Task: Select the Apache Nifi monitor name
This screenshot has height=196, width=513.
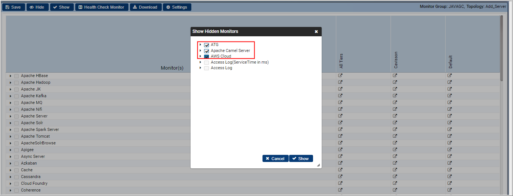Action: [31, 109]
